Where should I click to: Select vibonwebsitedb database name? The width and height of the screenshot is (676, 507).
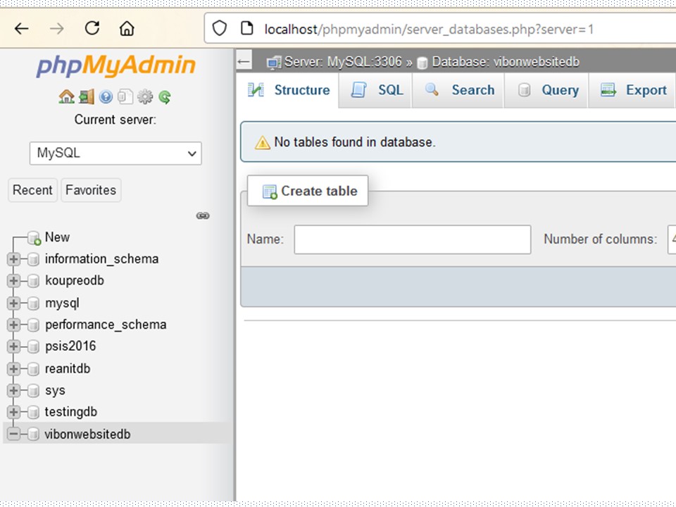[87, 434]
